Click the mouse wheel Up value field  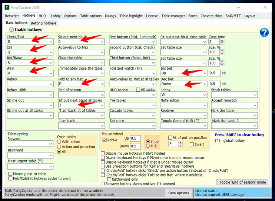(135, 138)
